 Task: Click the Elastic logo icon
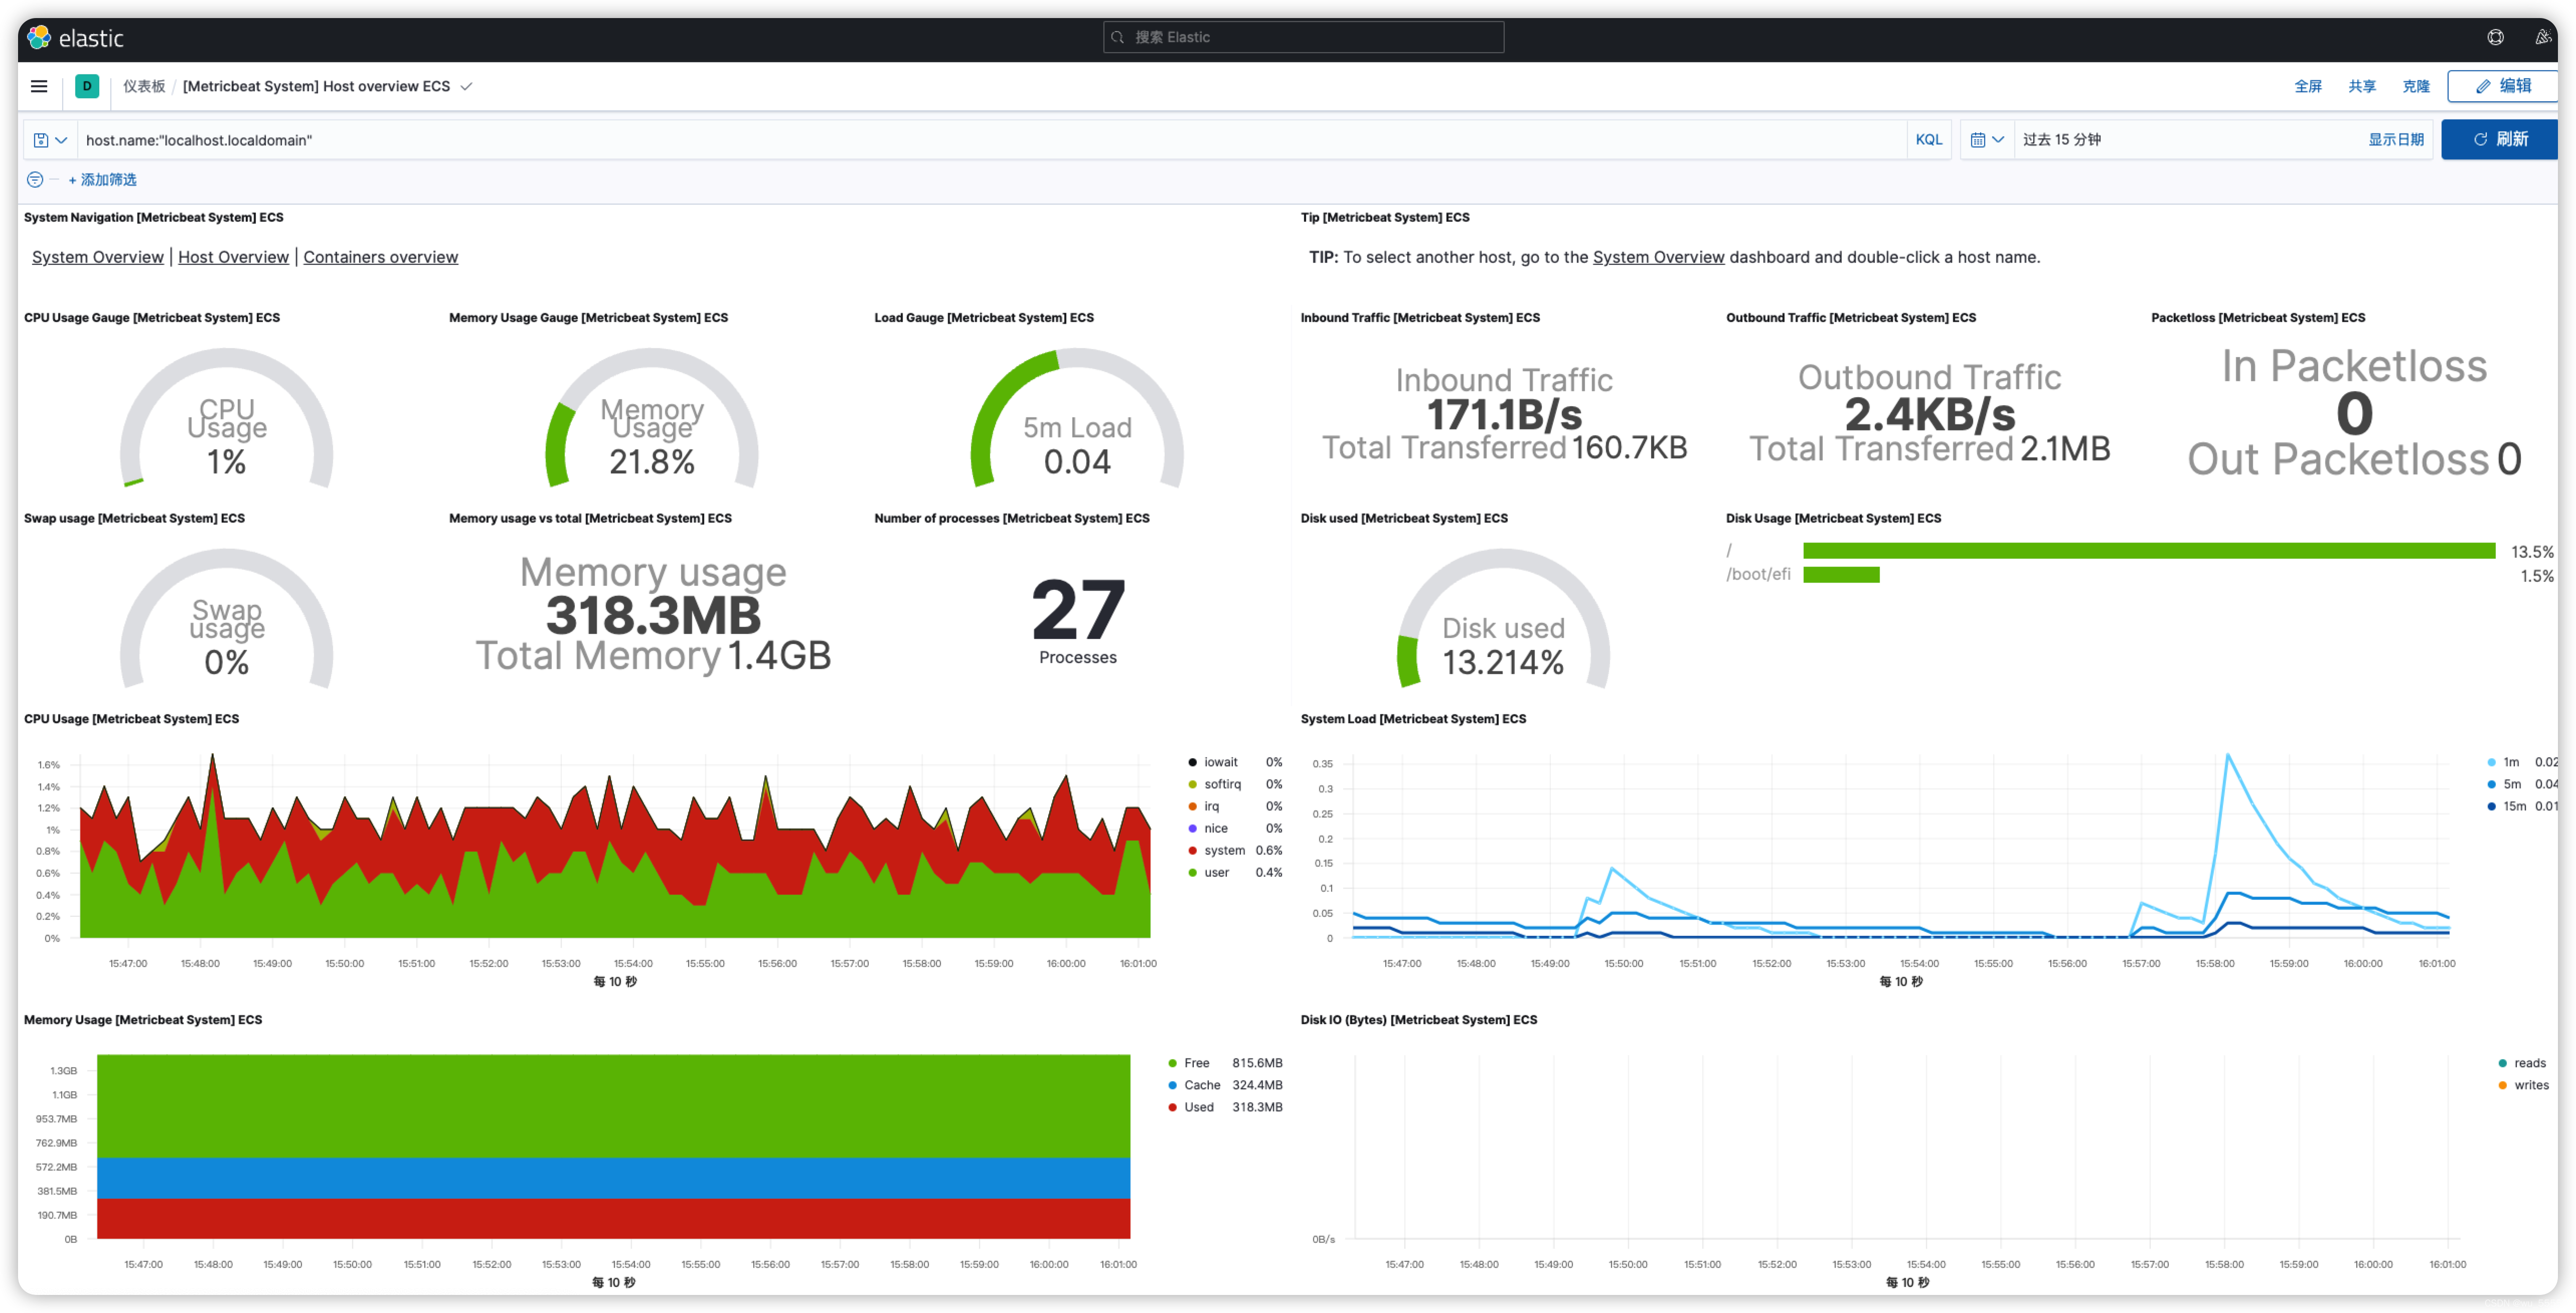pos(39,38)
